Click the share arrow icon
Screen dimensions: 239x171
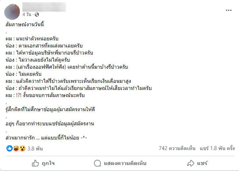pyautogui.click(x=191, y=163)
